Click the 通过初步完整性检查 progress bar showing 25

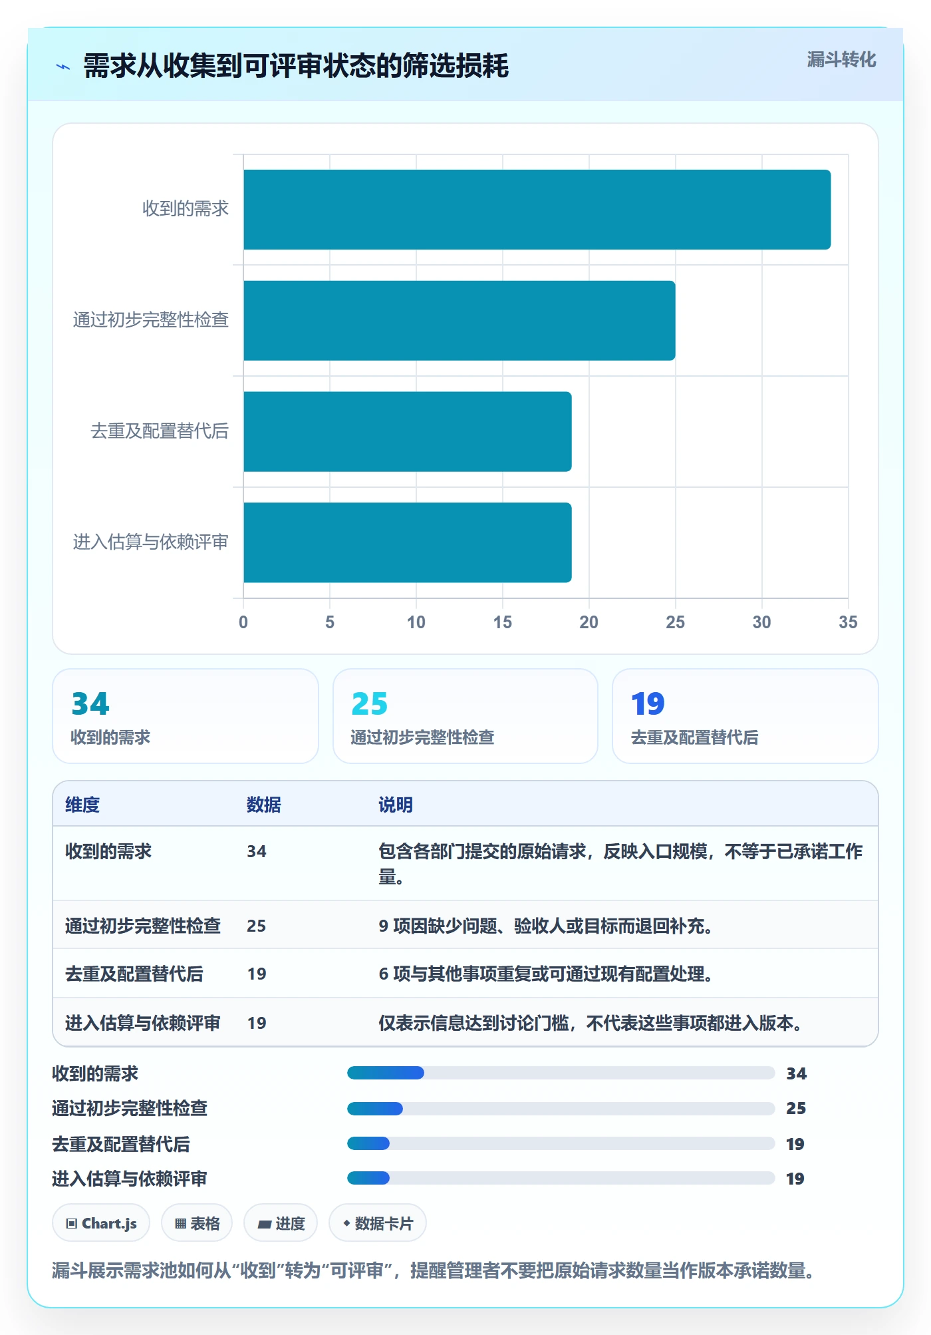pos(561,1108)
